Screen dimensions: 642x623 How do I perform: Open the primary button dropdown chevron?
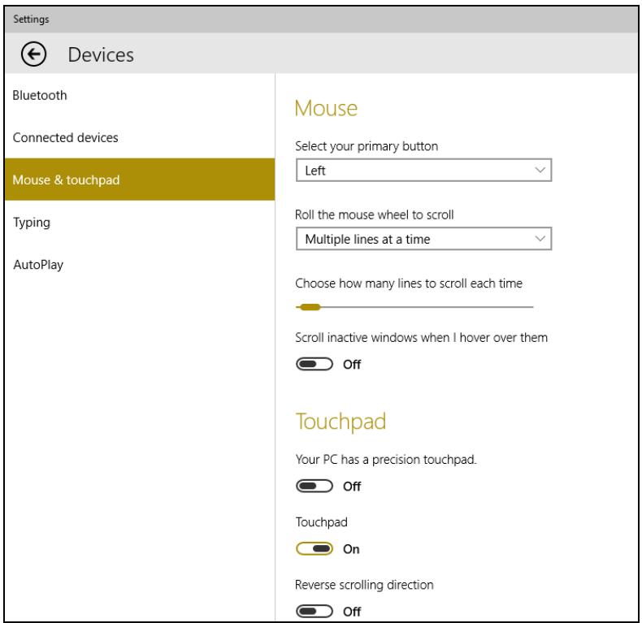(x=540, y=170)
